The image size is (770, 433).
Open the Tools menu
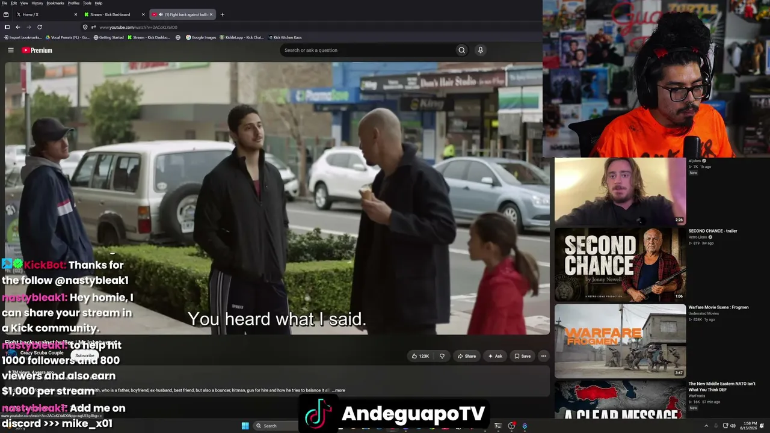87,3
